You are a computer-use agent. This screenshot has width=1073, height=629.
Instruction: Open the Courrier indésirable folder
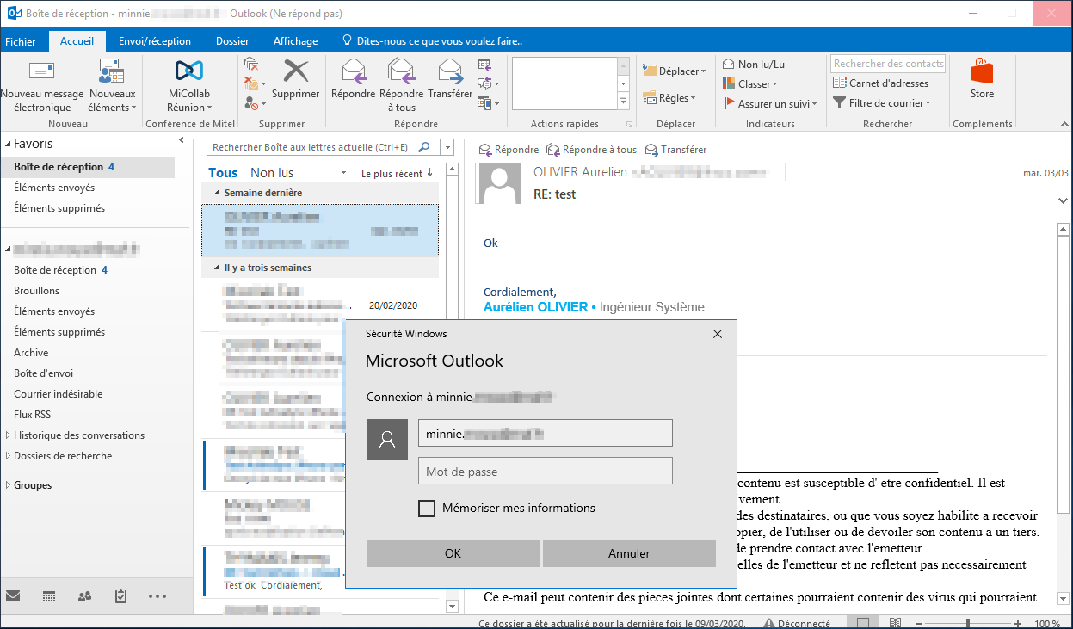58,394
